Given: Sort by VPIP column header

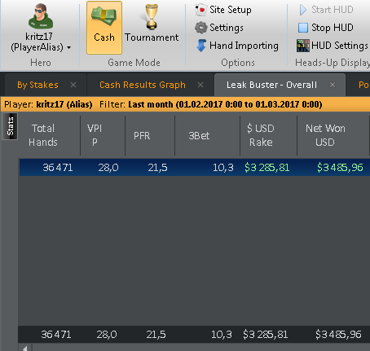Looking at the screenshot, I should pyautogui.click(x=95, y=135).
